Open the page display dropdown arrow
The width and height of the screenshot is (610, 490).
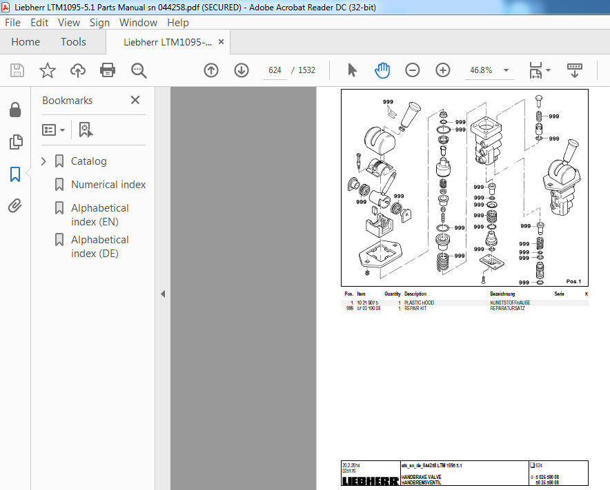pyautogui.click(x=548, y=70)
